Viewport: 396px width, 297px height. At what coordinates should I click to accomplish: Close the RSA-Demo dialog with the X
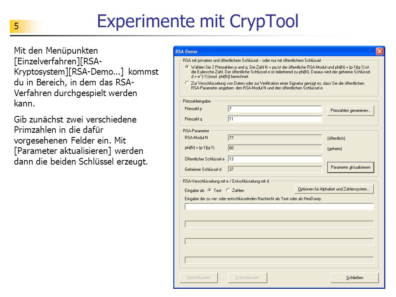click(x=379, y=51)
